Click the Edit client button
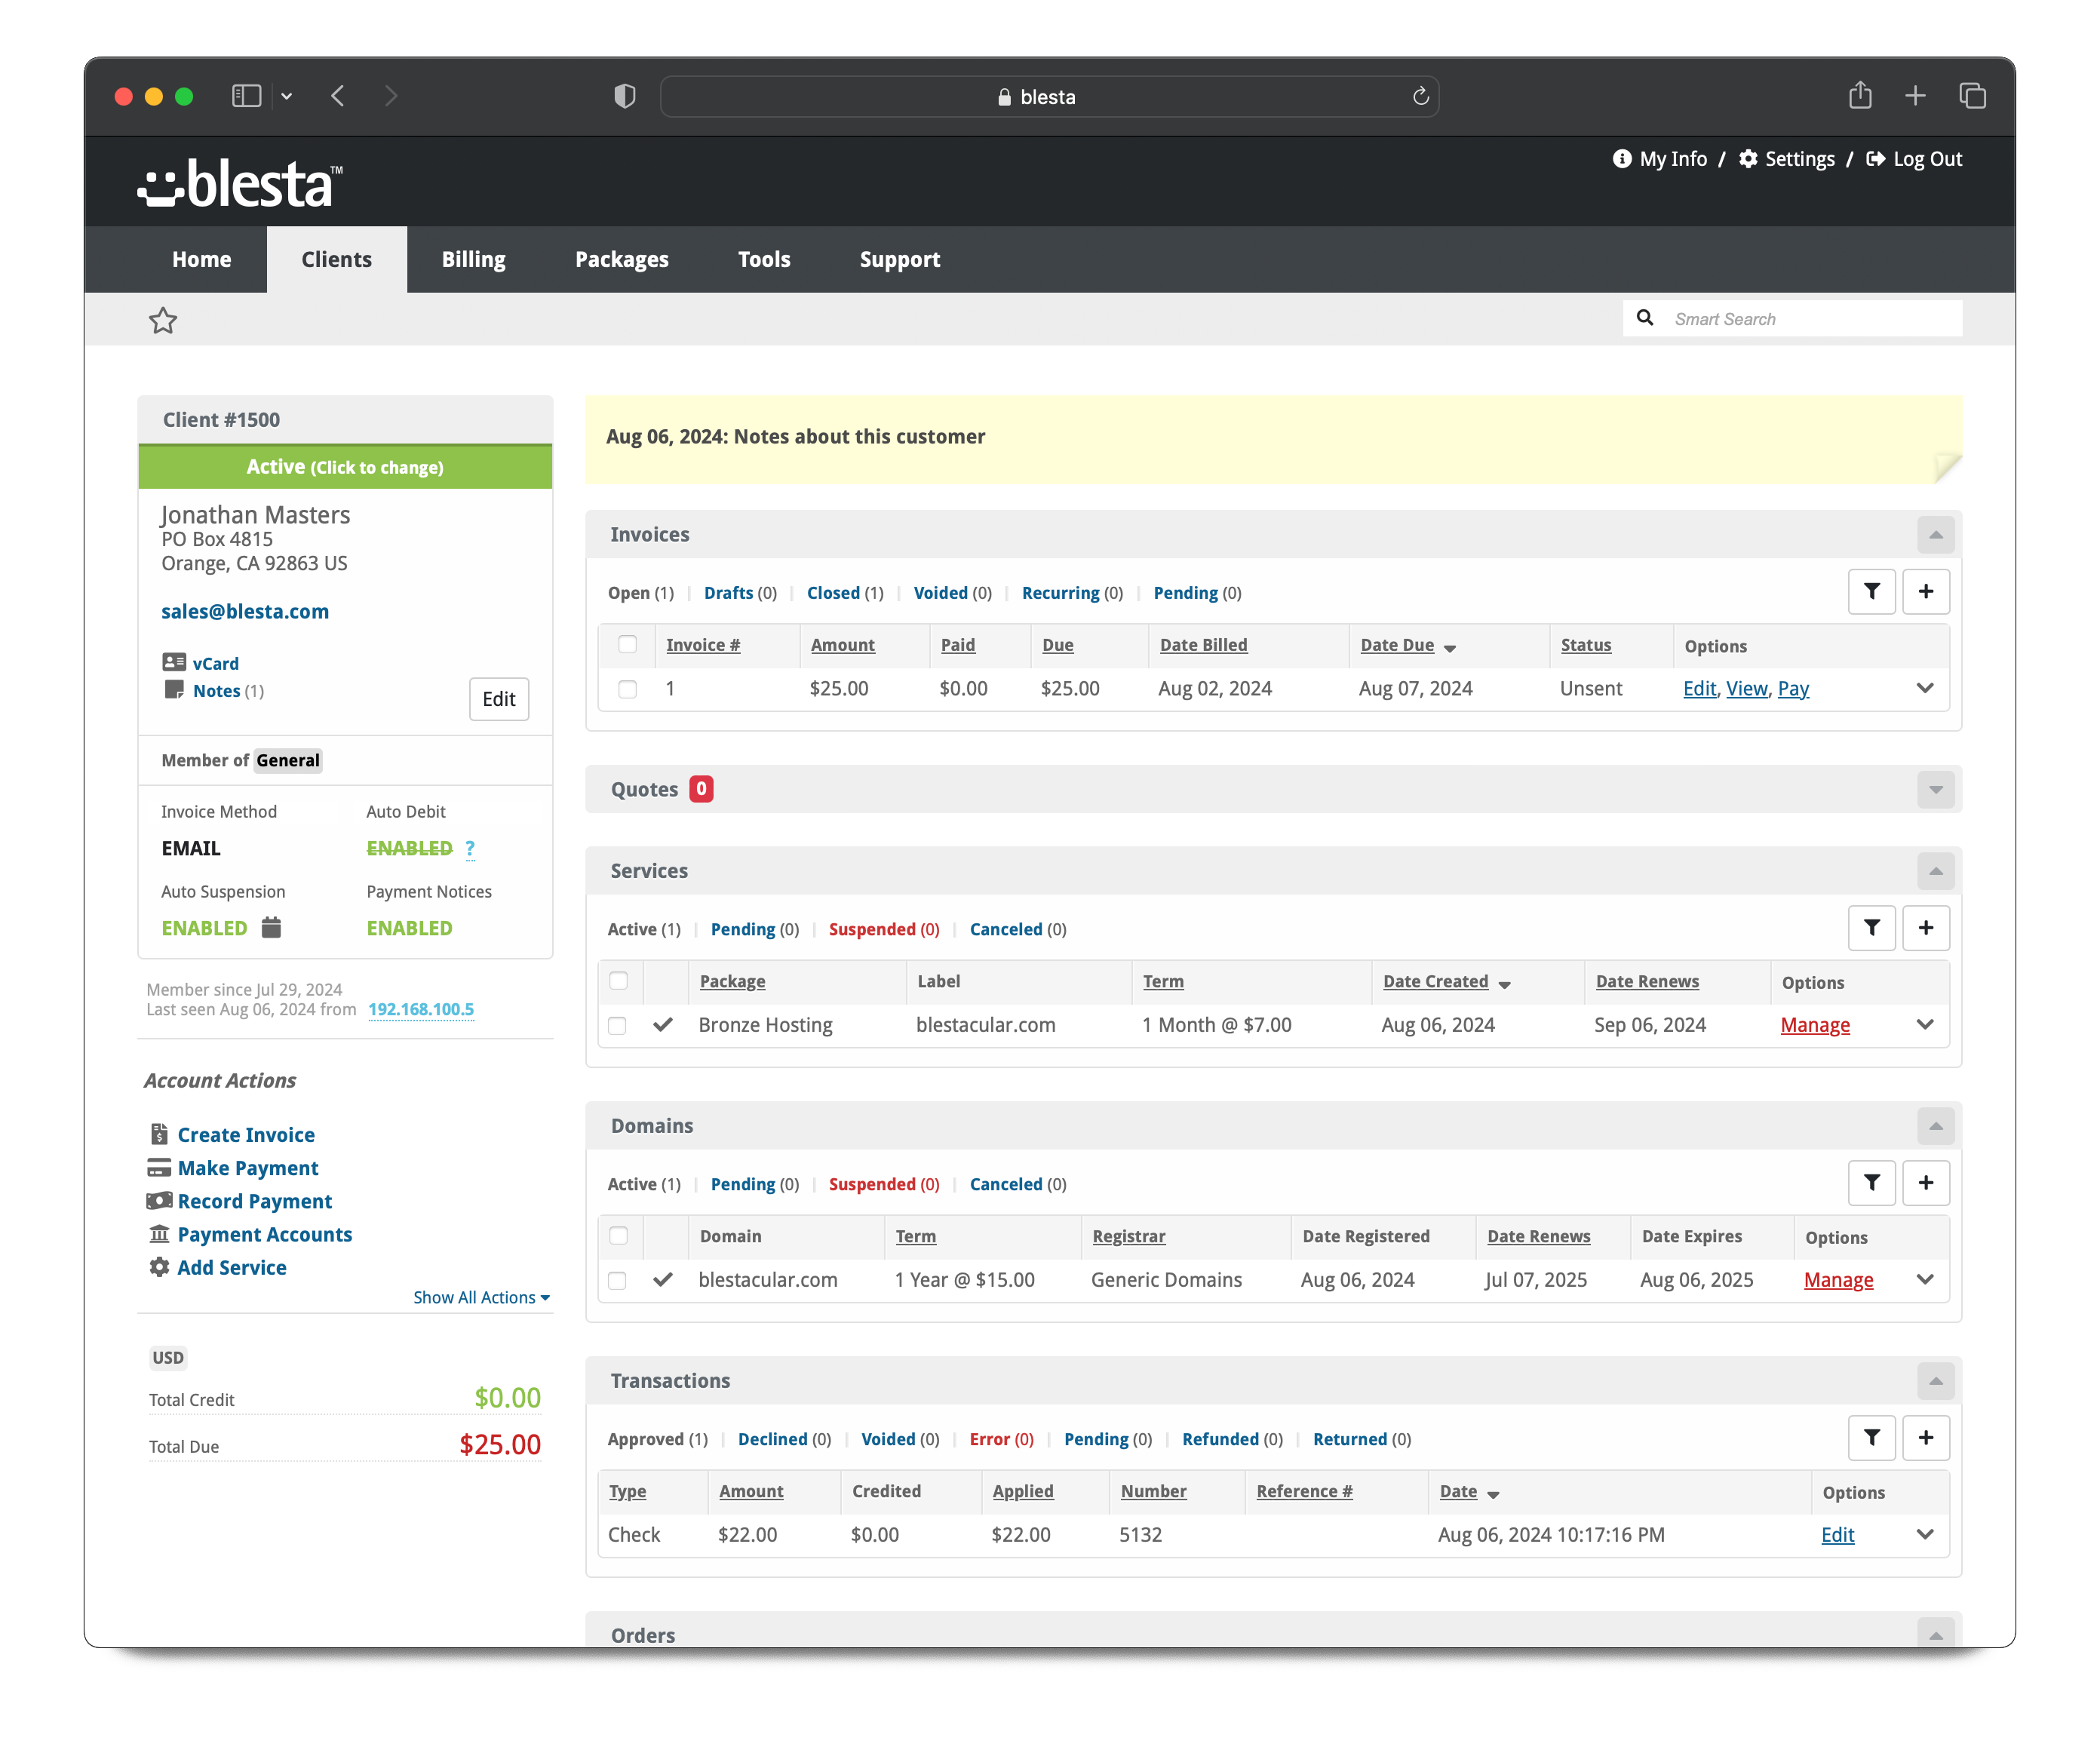The width and height of the screenshot is (2100, 1759). pos(499,699)
